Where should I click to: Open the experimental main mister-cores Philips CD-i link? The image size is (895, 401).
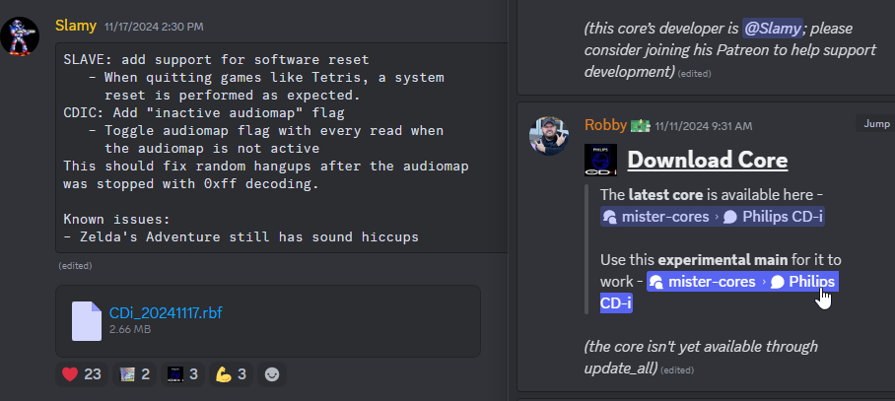tap(720, 292)
